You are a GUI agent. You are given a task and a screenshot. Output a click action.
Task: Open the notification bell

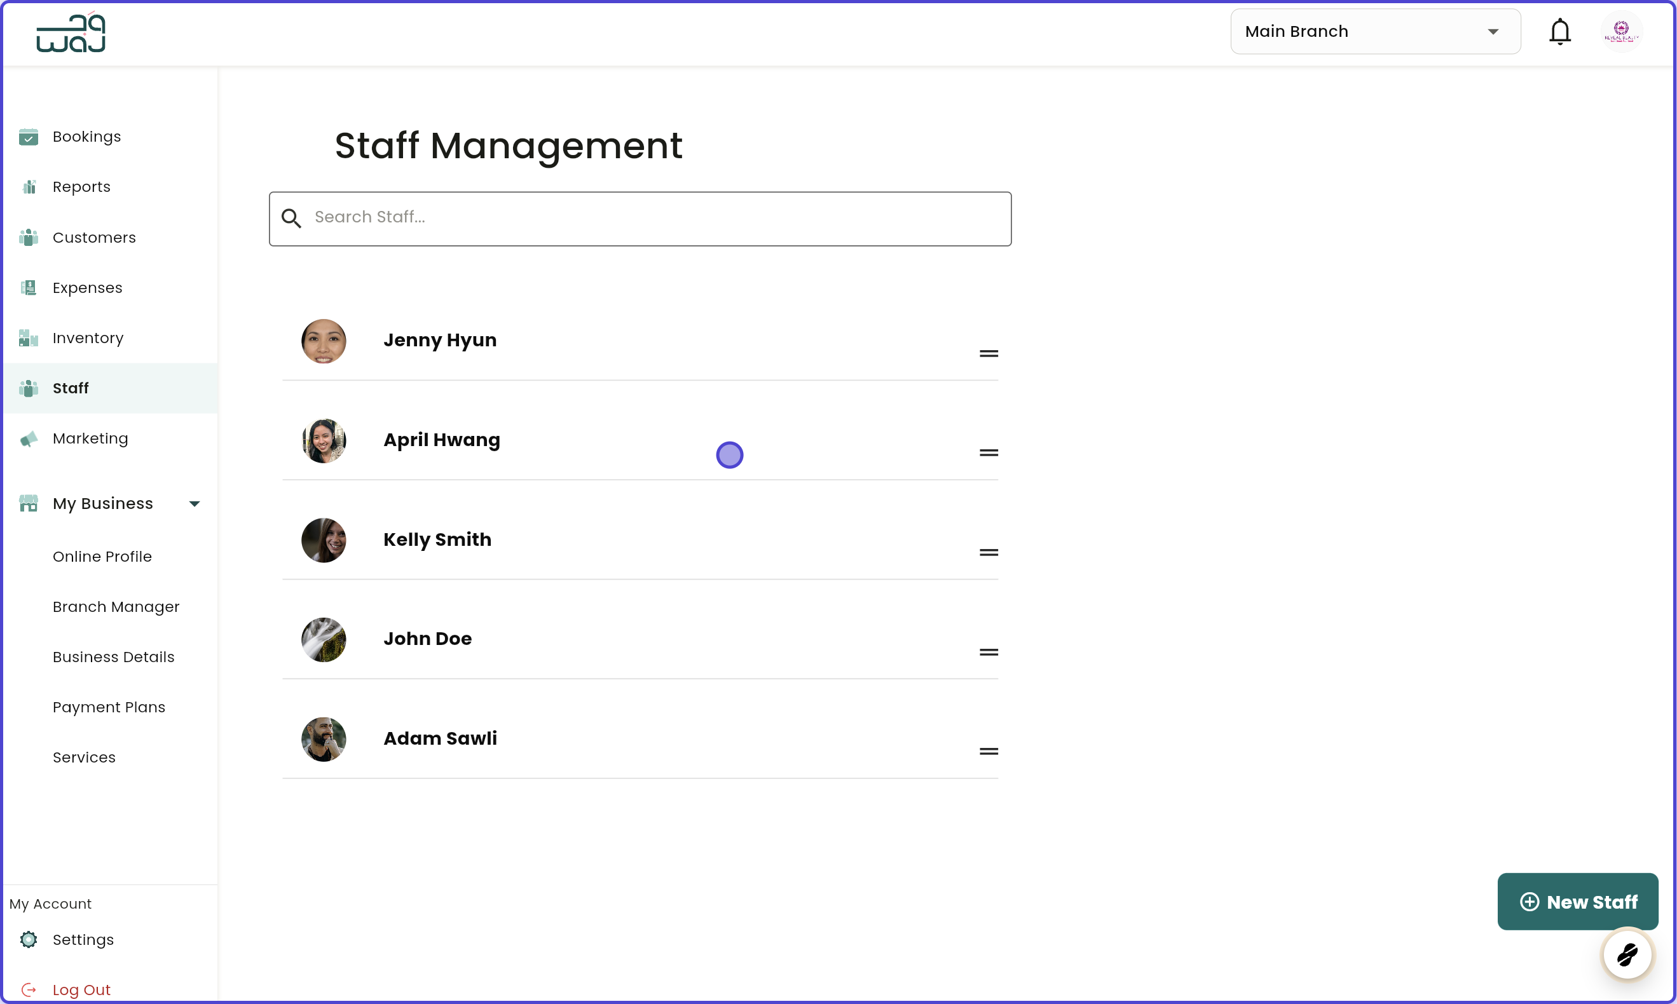1560,31
